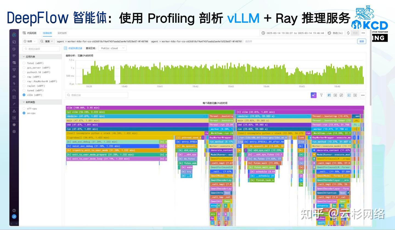Click the agent filter tag ending in W148700
Image resolution: width=395 pixels, height=230 pixels.
103,41
